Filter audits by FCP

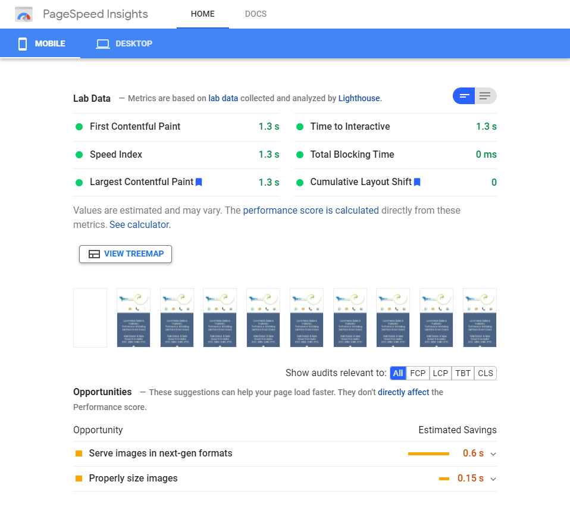coord(418,373)
